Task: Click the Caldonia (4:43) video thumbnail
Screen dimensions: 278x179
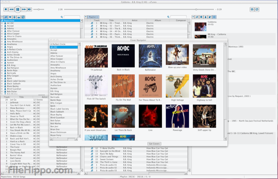Action: 200,27
